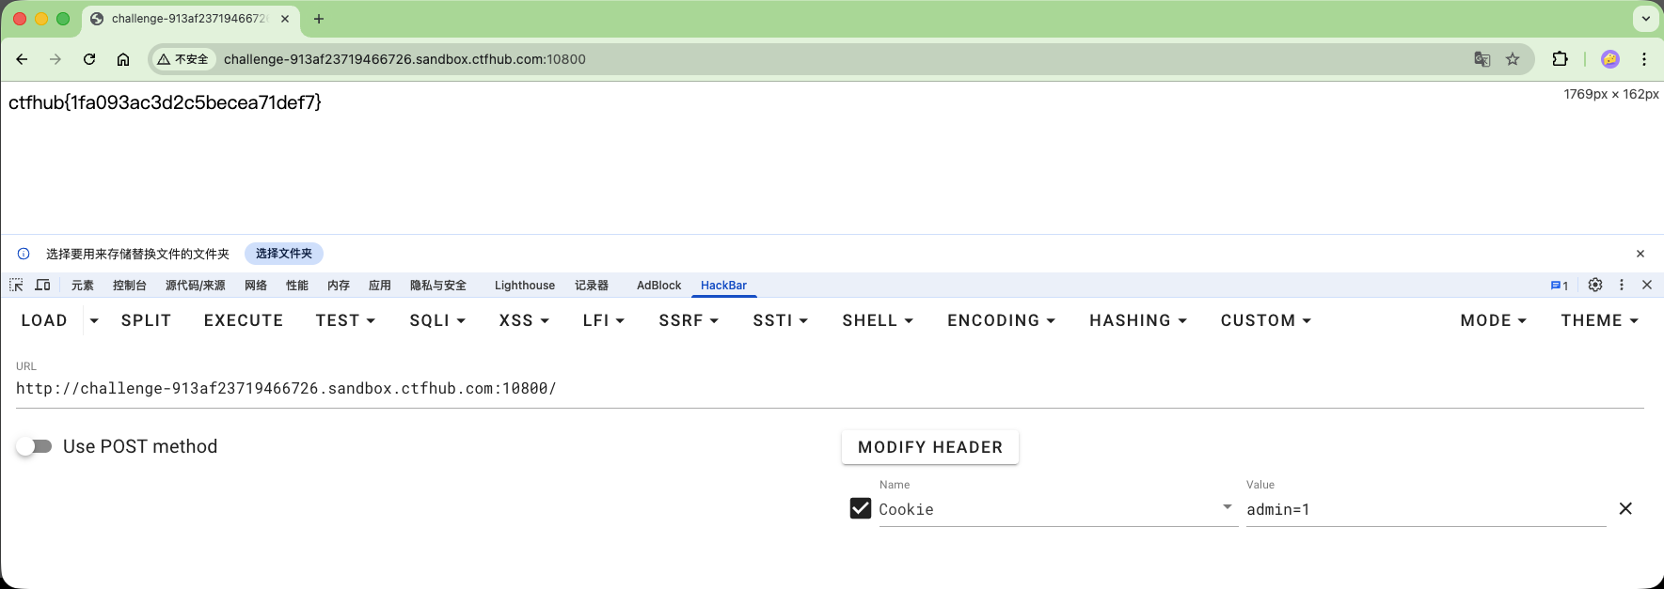Switch to the AdBlock DevTools tab
1664x589 pixels.
(658, 286)
